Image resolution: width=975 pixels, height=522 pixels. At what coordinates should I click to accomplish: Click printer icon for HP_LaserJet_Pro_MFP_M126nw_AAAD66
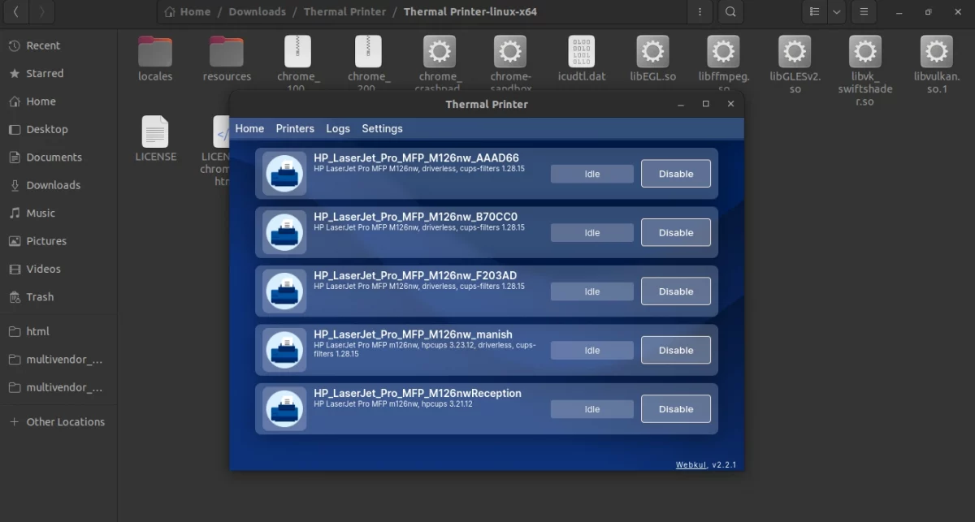pos(285,174)
